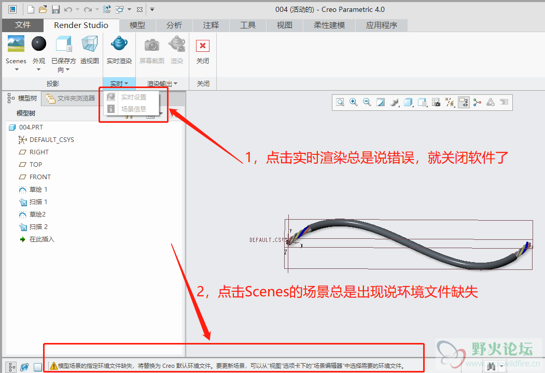Toggle annotation display eye icon

coord(464,102)
